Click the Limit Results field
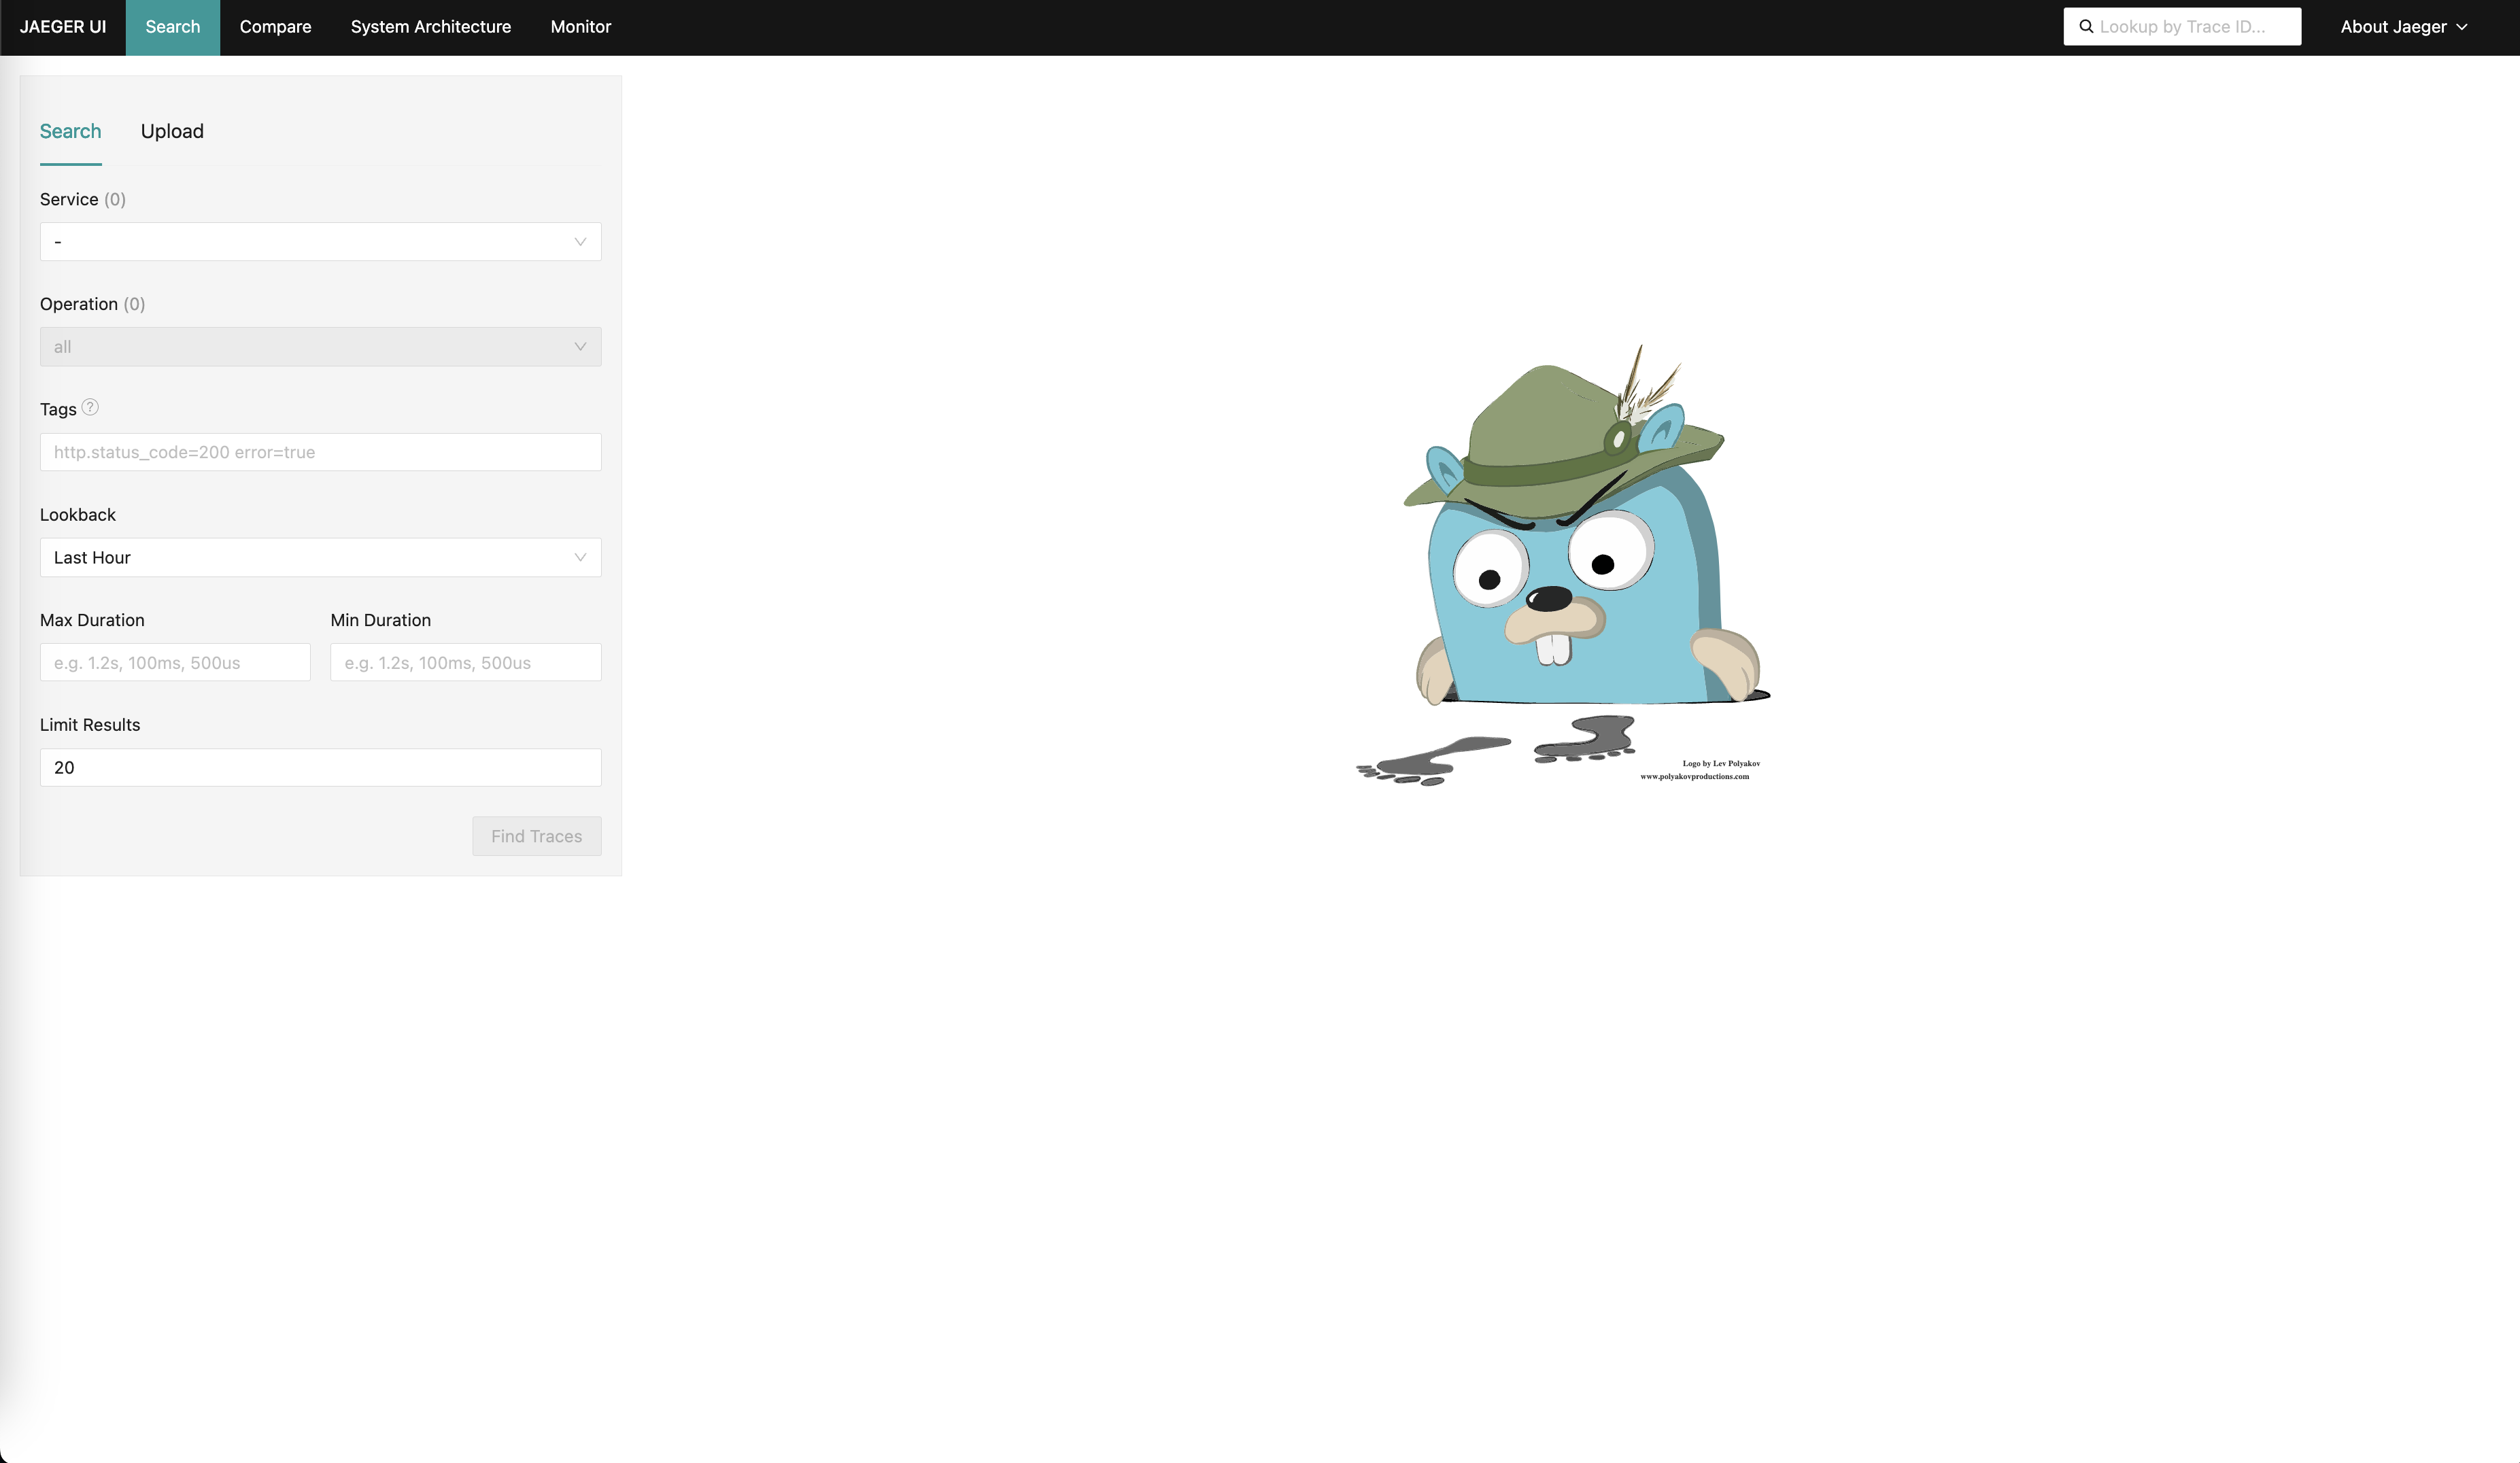2520x1463 pixels. [x=320, y=768]
